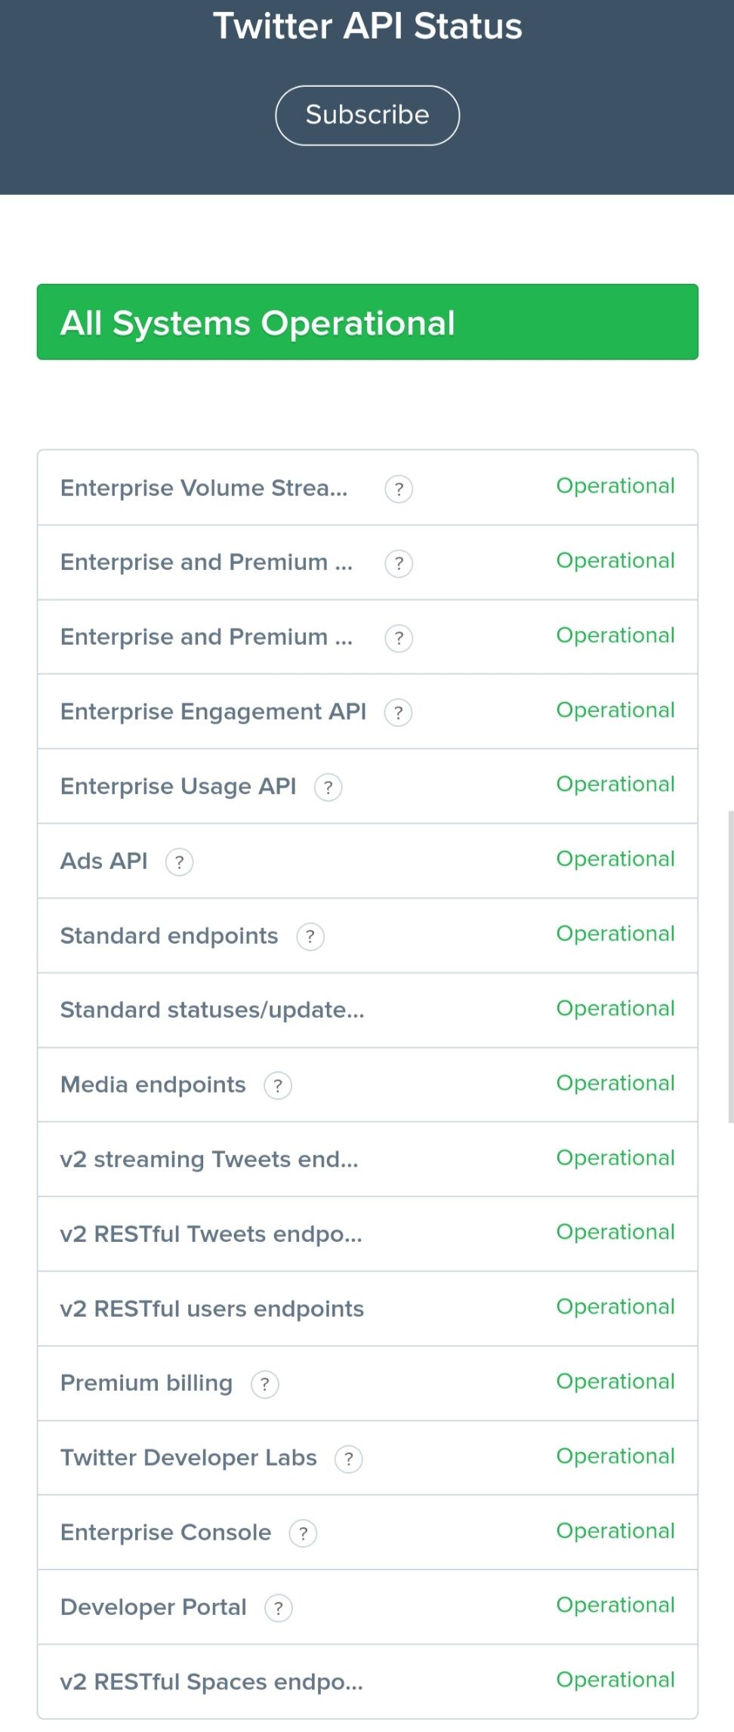Open help icon for Enterprise Volume Streams
The image size is (734, 1732).
399,489
